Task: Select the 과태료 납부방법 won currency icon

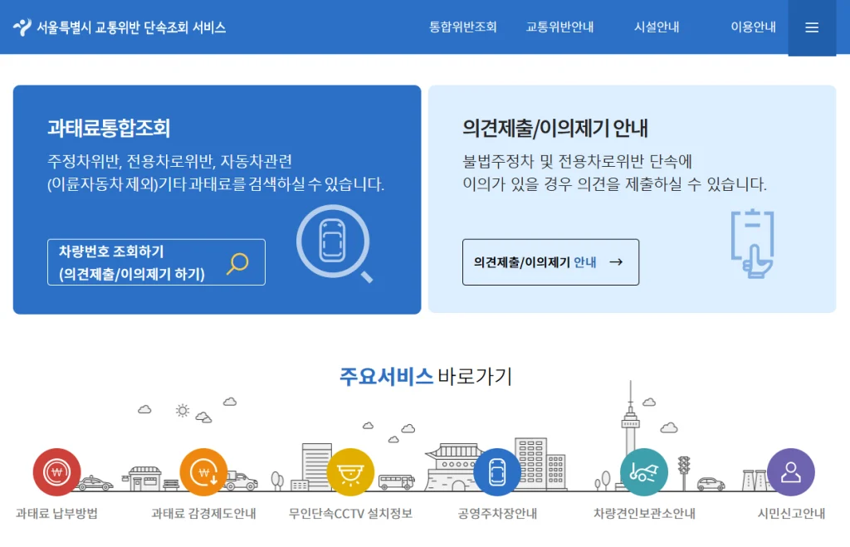Action: pyautogui.click(x=56, y=471)
